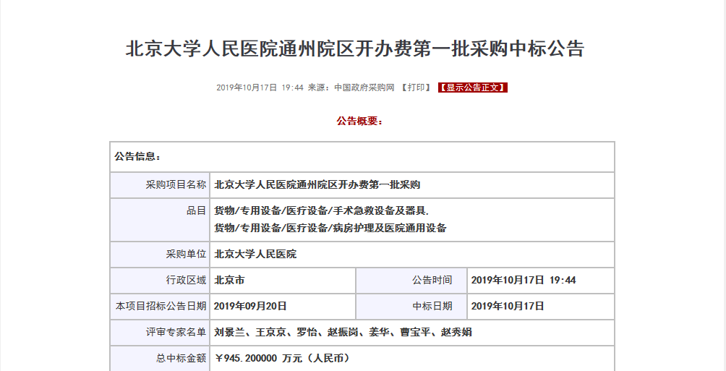
Task: Click the 【显示公告正文】 button
Action: (473, 88)
